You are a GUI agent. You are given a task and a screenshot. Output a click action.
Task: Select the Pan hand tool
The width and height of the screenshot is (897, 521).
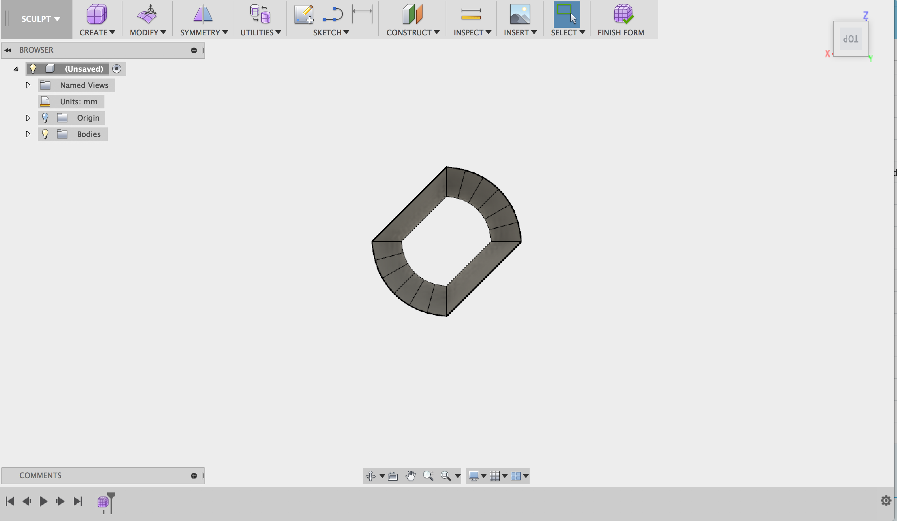point(411,476)
